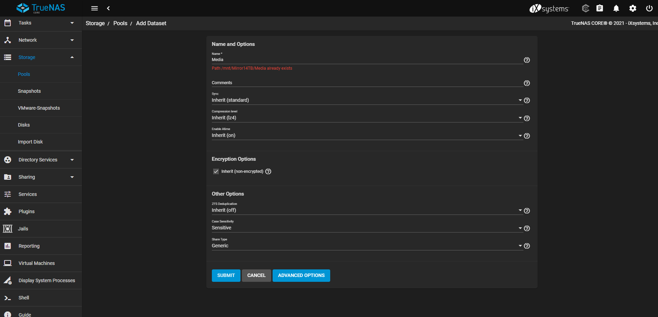658x317 pixels.
Task: Click the hamburger menu icon in top bar
Action: (x=94, y=8)
